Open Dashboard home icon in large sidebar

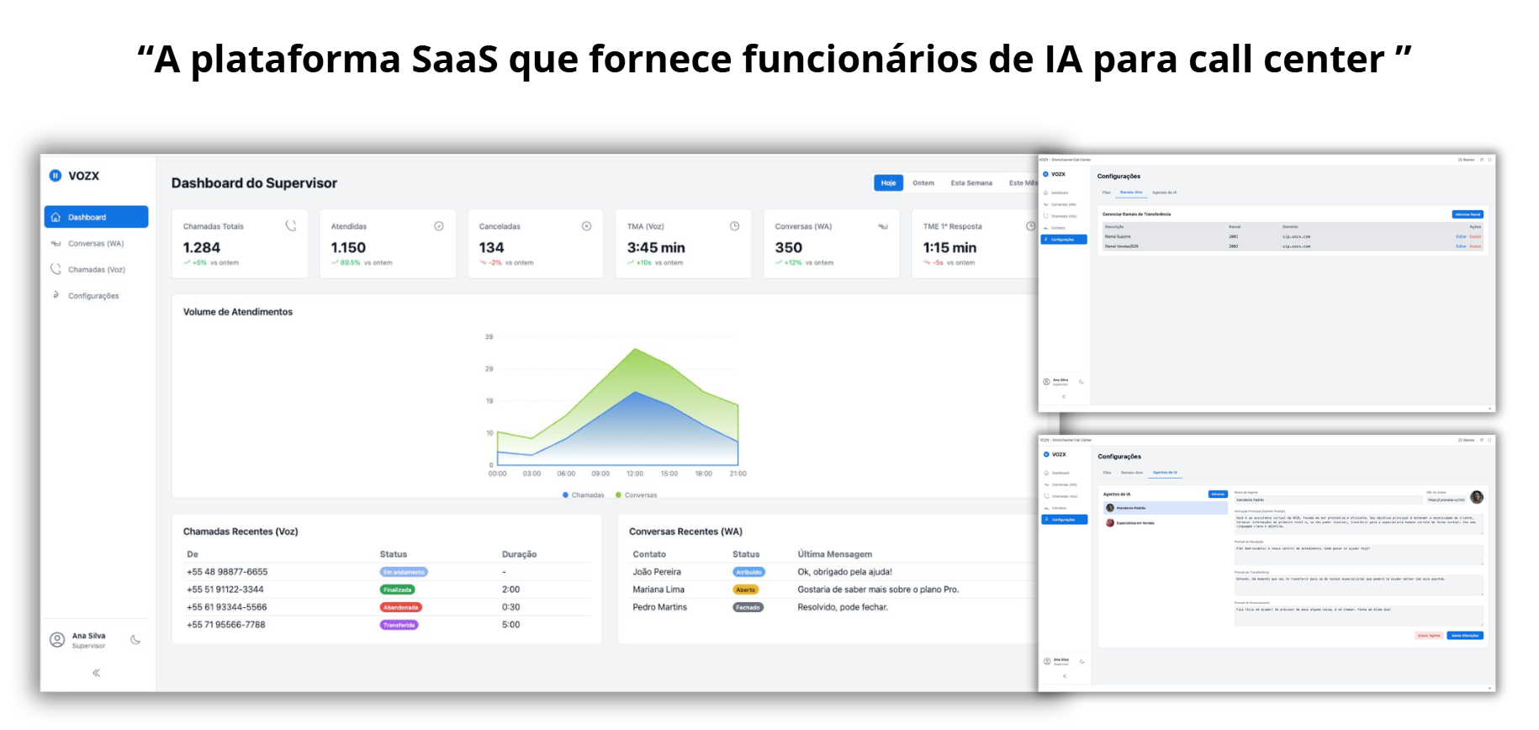[56, 217]
